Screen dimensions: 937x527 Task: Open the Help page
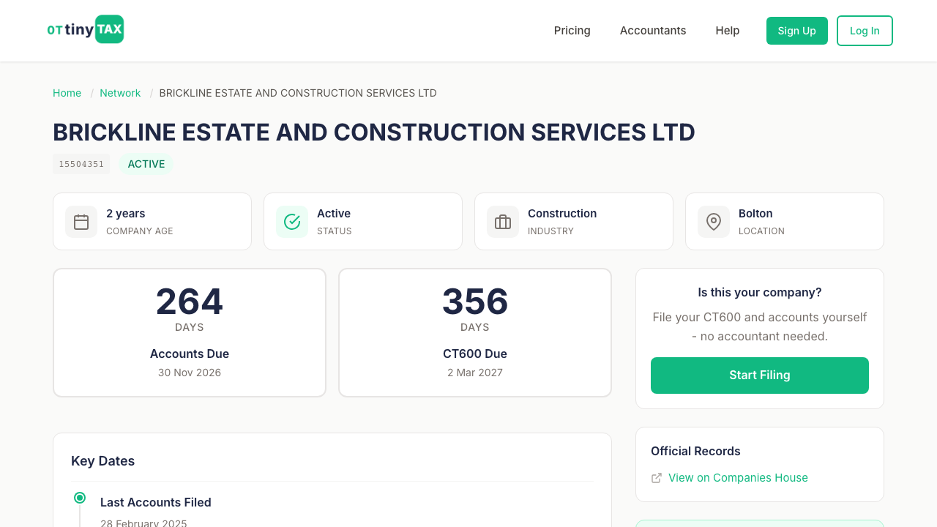[728, 30]
